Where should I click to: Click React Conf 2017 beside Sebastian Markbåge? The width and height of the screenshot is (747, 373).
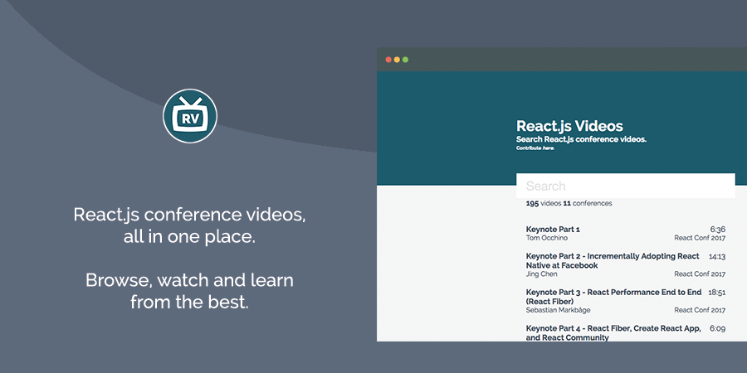(x=700, y=310)
